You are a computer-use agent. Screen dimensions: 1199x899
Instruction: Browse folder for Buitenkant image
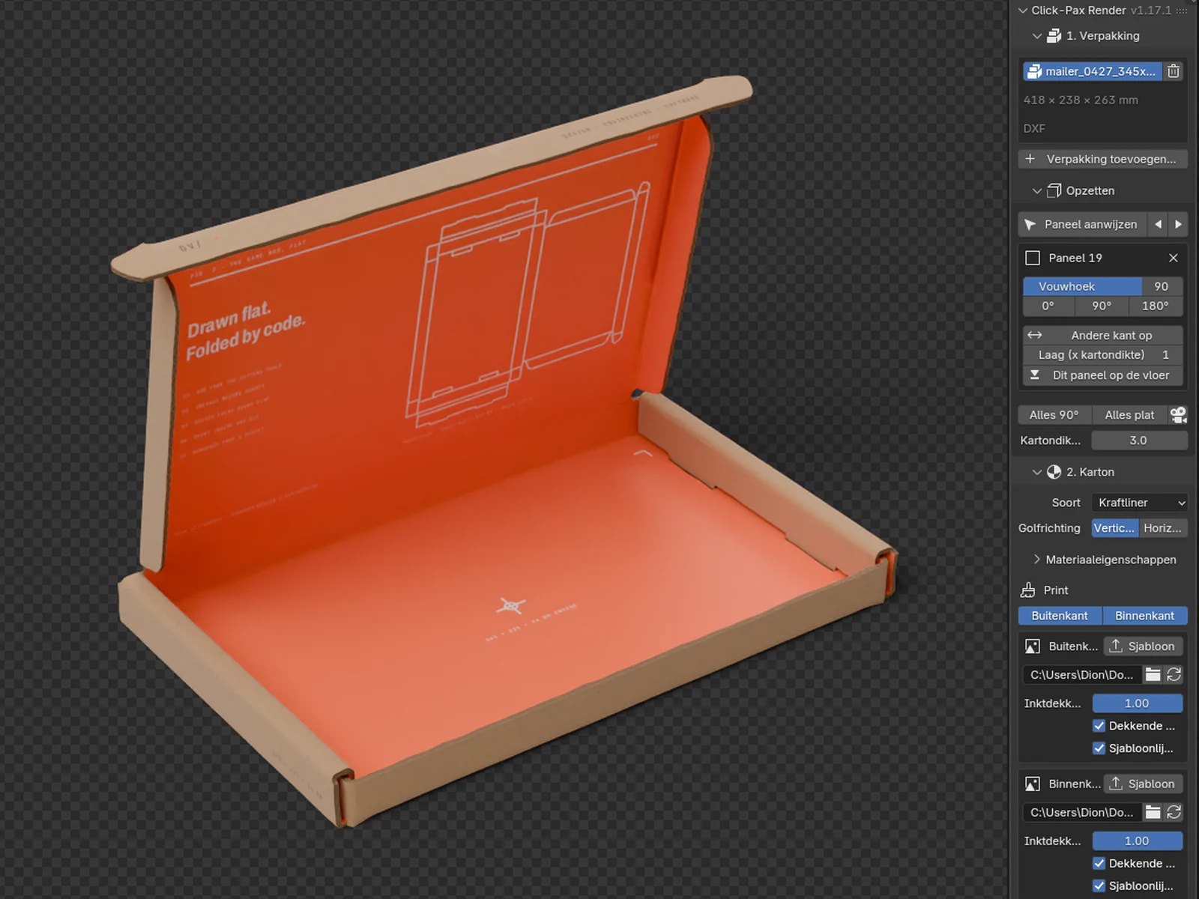click(x=1153, y=675)
